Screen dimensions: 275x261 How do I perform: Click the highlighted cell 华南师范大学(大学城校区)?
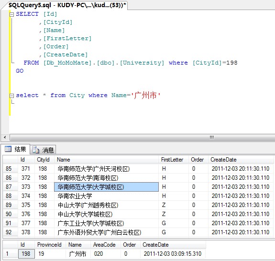point(106,187)
